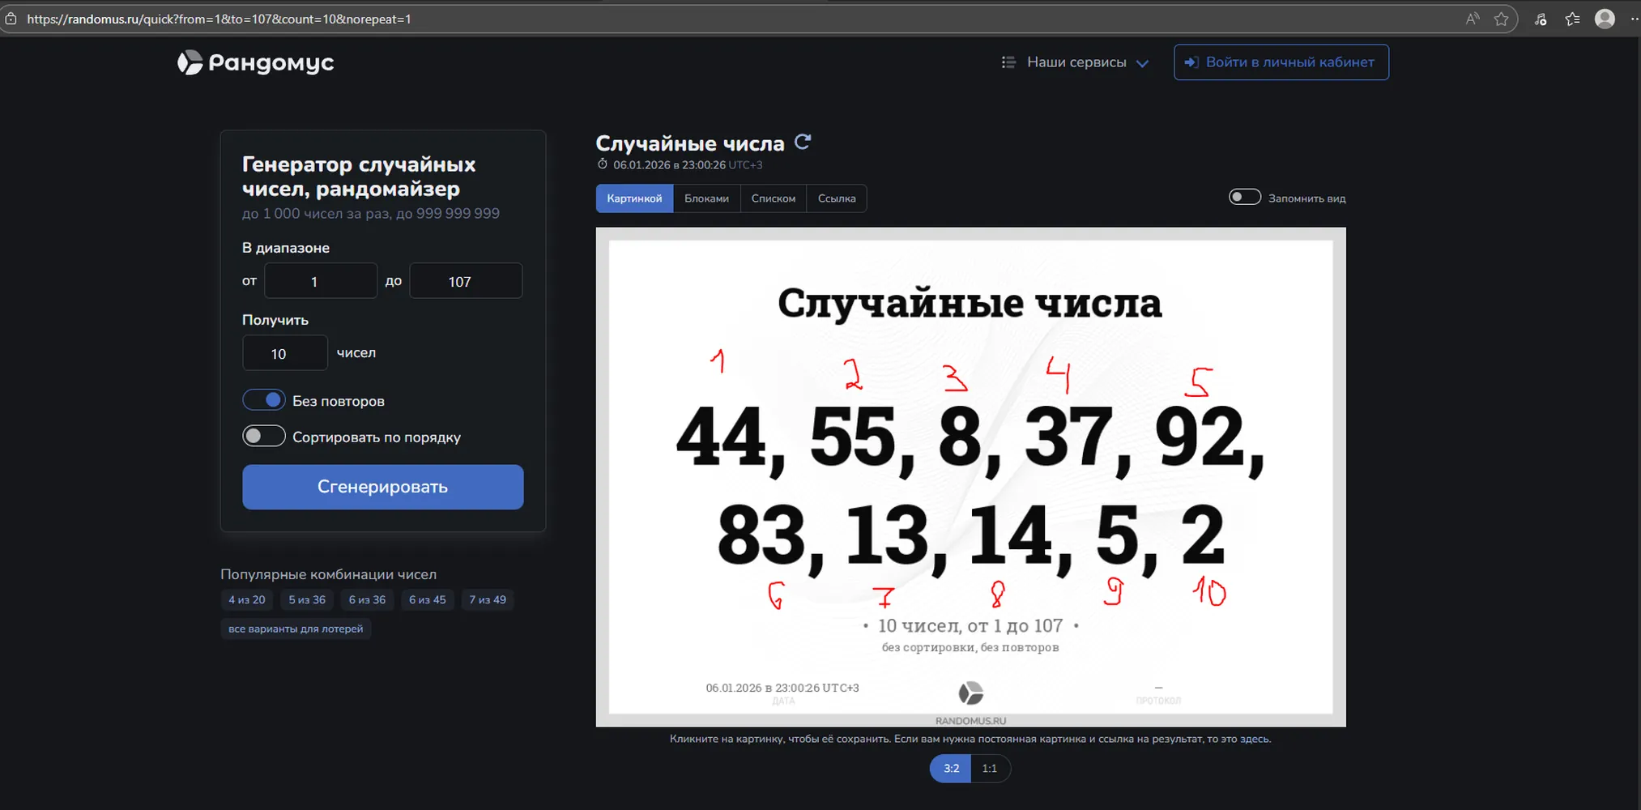This screenshot has height=810, width=1641.
Task: Click the list icon beside Наши сервисы
Action: (x=1008, y=62)
